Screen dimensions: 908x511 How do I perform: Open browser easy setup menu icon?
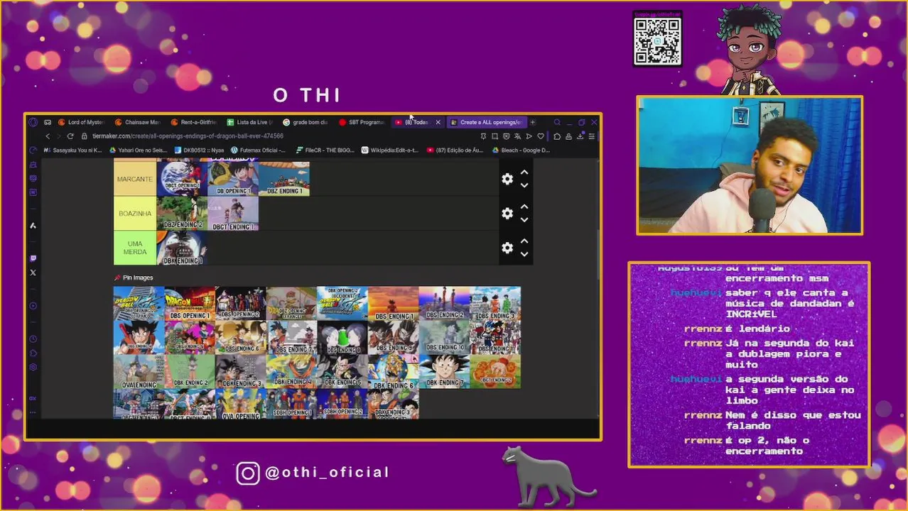pos(591,136)
